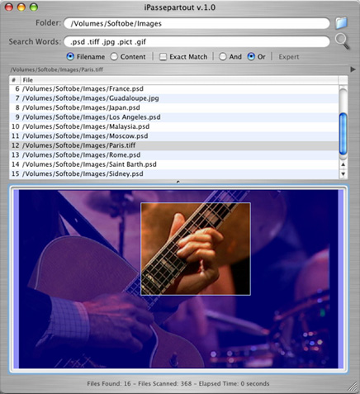This screenshot has height=394, width=360.
Task: Enable the Exact Match checkbox
Action: (x=163, y=57)
